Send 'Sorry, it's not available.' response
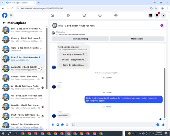 click(73, 65)
